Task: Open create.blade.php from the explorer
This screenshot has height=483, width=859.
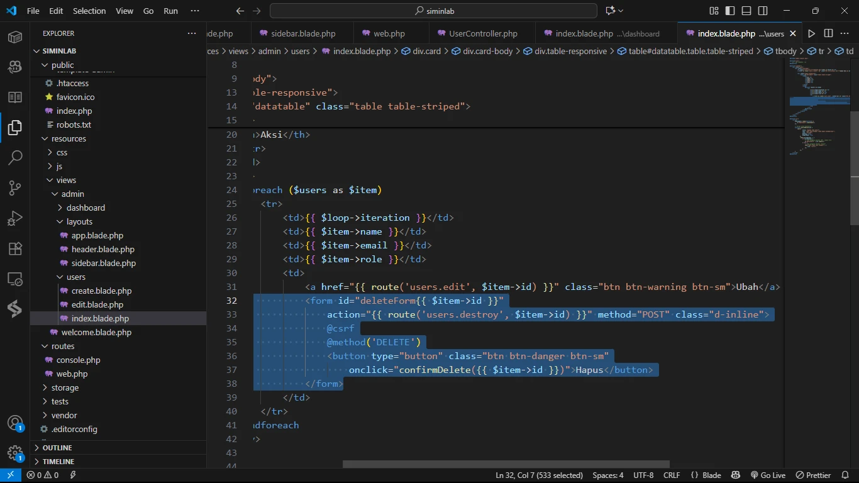Action: (101, 291)
